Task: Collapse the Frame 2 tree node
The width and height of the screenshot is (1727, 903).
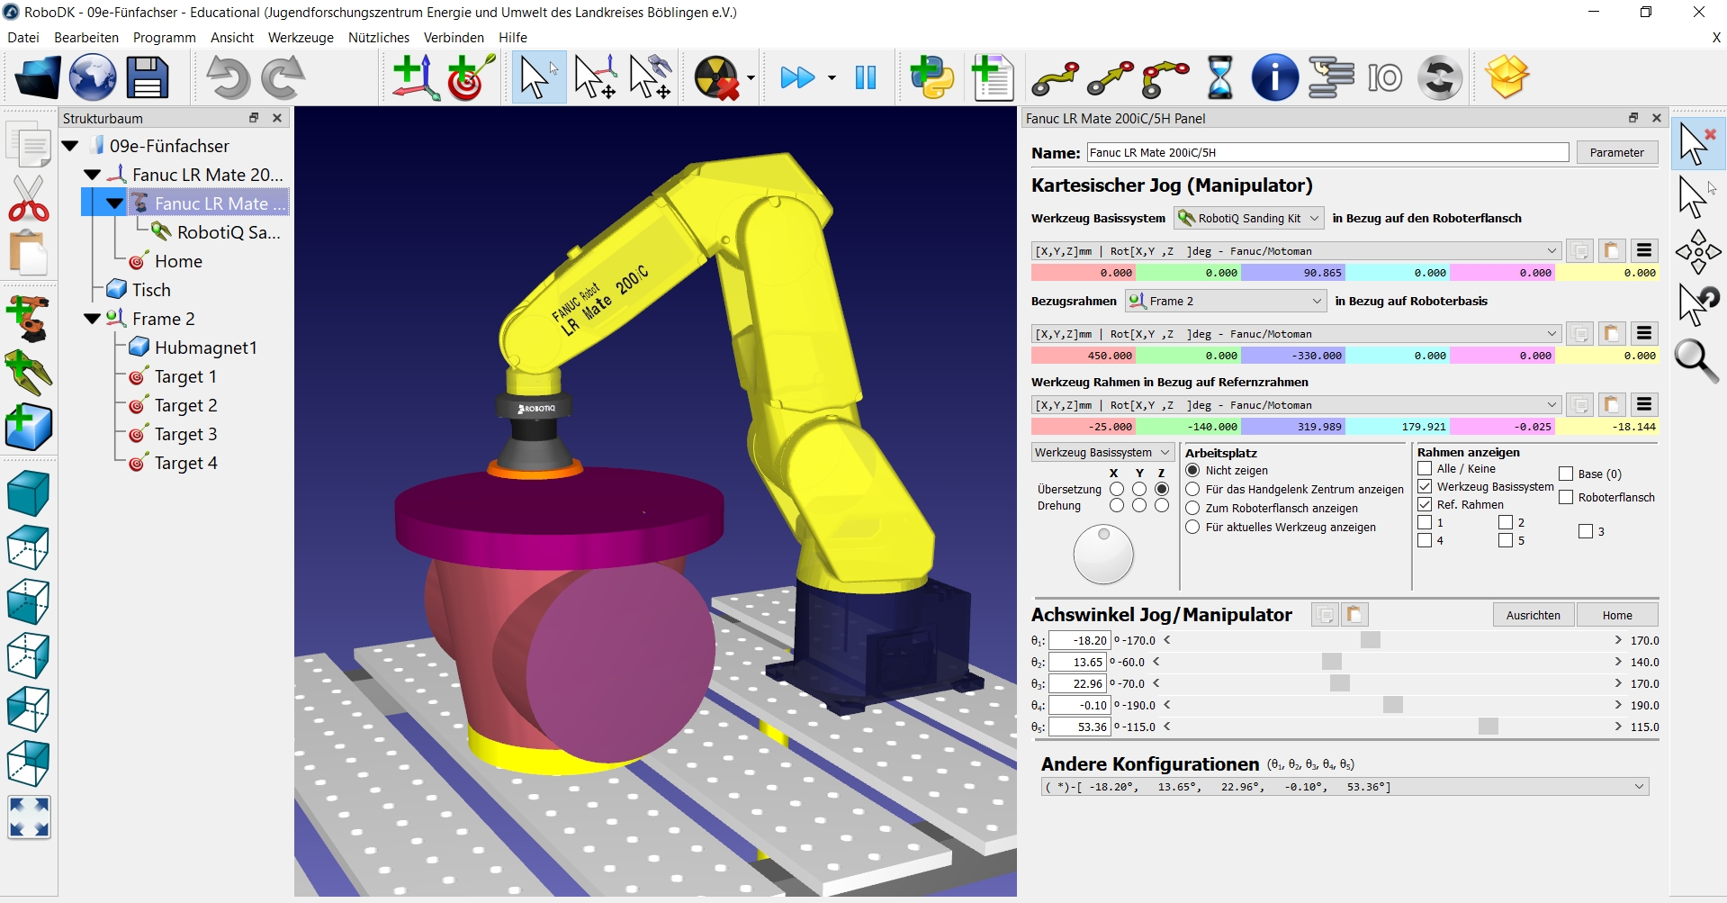Action: click(91, 318)
